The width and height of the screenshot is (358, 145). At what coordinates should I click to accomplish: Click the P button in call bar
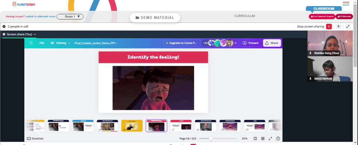tap(339, 26)
